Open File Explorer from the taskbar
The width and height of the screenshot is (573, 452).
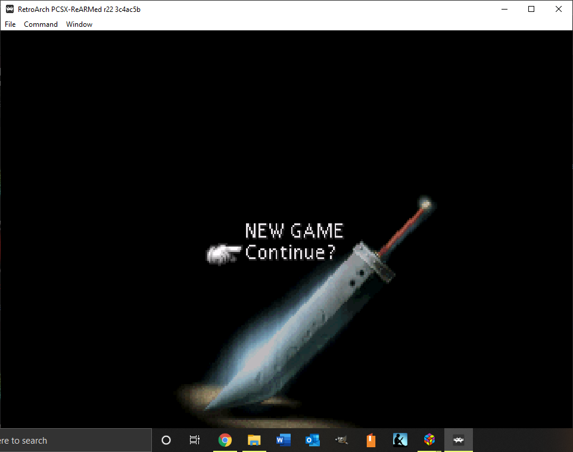(x=254, y=440)
